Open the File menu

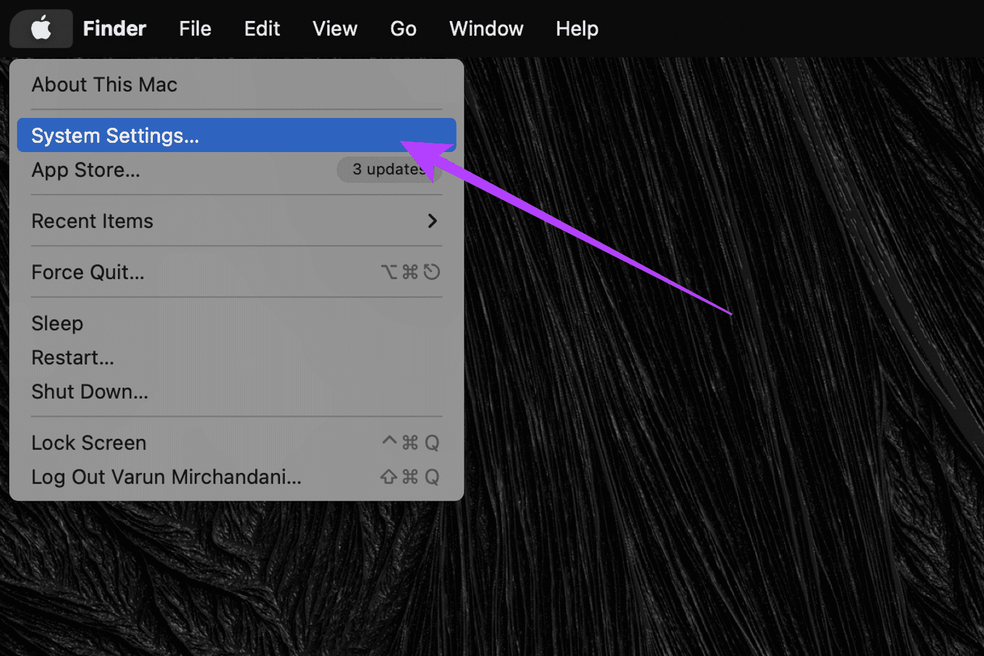click(x=195, y=28)
